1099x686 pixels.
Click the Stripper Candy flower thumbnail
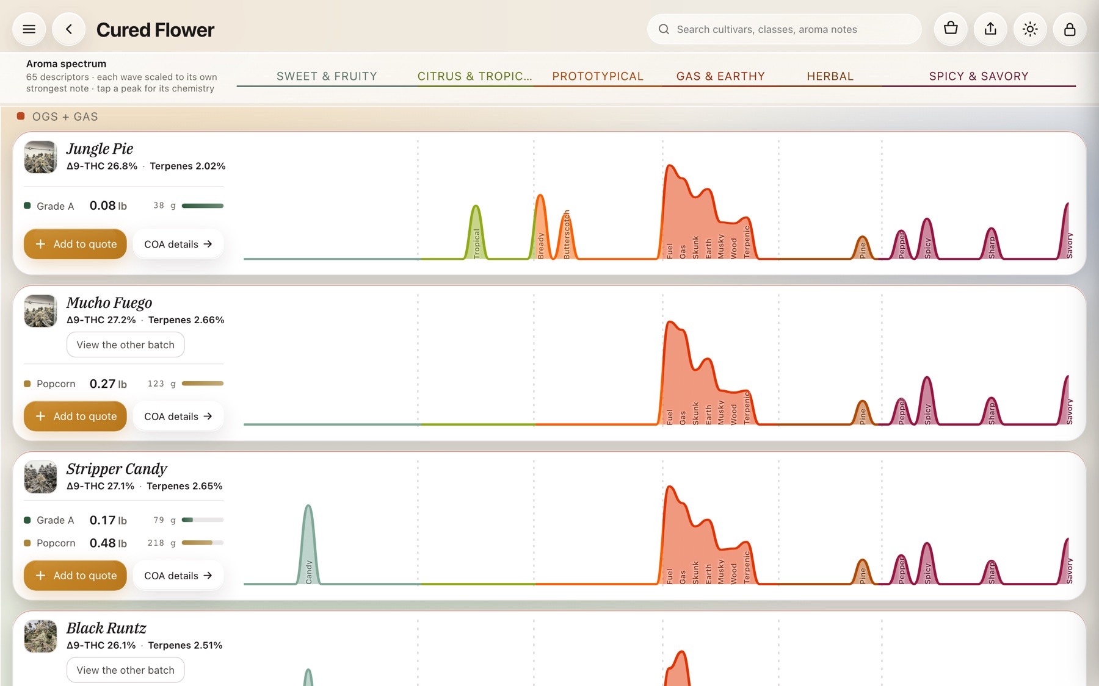click(x=40, y=477)
